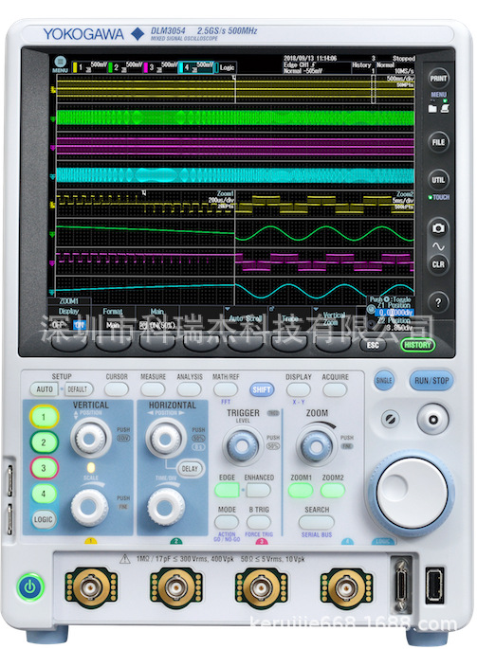The width and height of the screenshot is (477, 649).
Task: Tap the Display ON option in ZOOM1 menu
Action: point(79,325)
